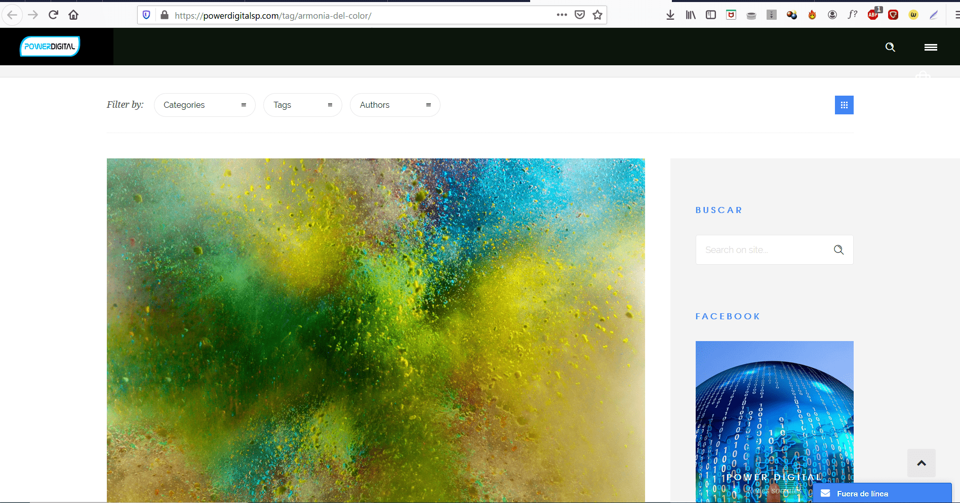Jump back to top with arrow button

(922, 463)
